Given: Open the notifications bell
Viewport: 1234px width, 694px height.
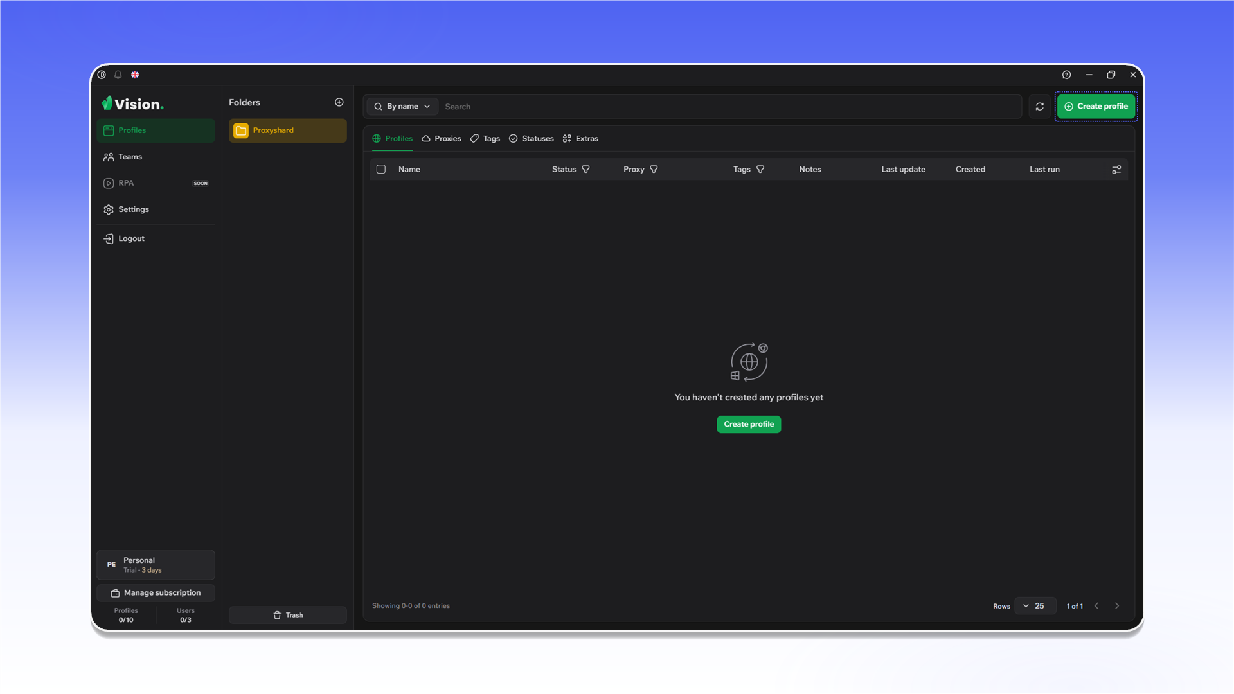Looking at the screenshot, I should coord(118,75).
